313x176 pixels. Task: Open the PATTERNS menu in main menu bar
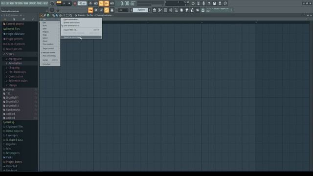(19, 3)
